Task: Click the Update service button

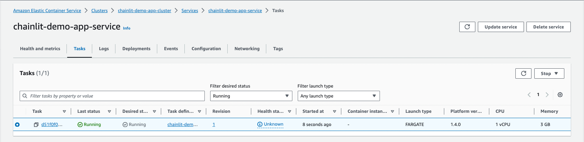Action: 501,27
